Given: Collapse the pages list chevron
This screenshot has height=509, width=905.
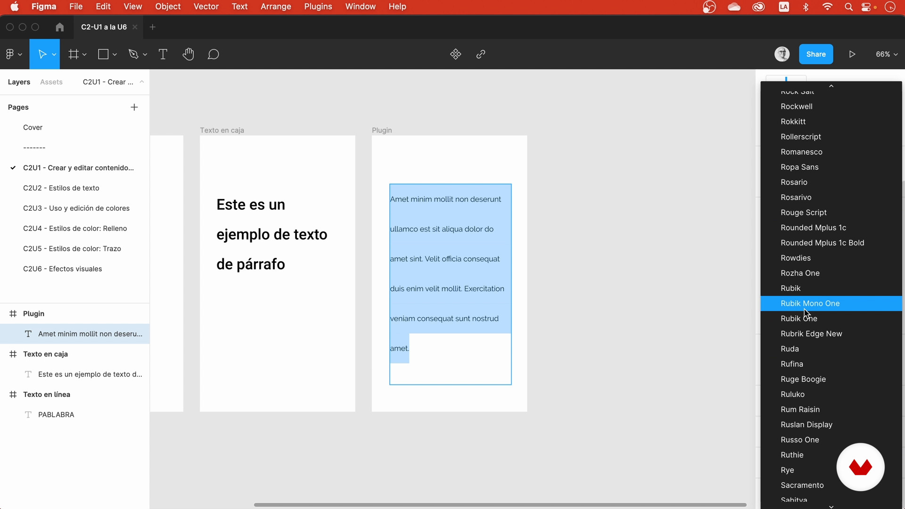Looking at the screenshot, I should (x=141, y=82).
